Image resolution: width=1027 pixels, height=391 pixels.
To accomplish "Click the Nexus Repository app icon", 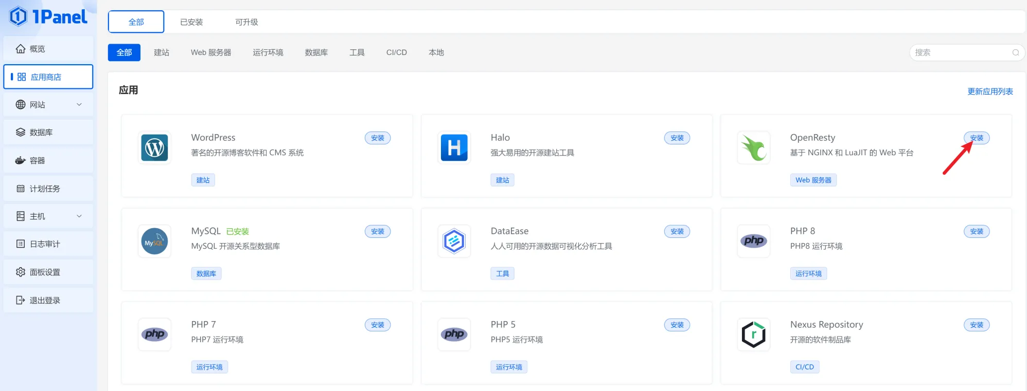I will [753, 335].
